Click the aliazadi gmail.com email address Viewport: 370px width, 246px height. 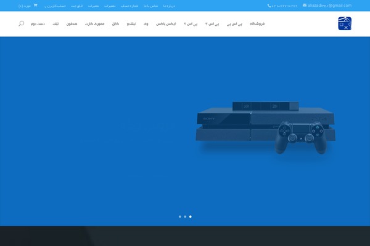(x=329, y=6)
